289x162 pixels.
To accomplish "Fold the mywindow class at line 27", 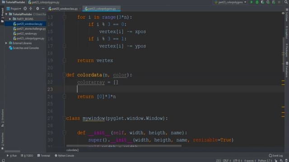I will pos(64,118).
